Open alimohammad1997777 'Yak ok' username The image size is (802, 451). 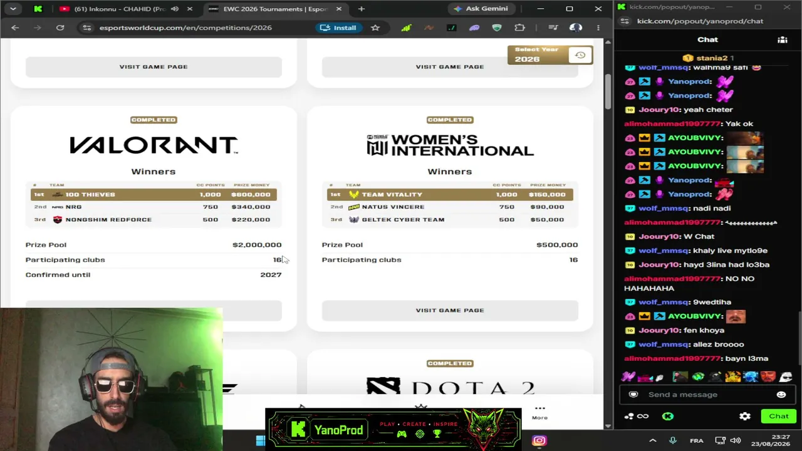pyautogui.click(x=672, y=123)
